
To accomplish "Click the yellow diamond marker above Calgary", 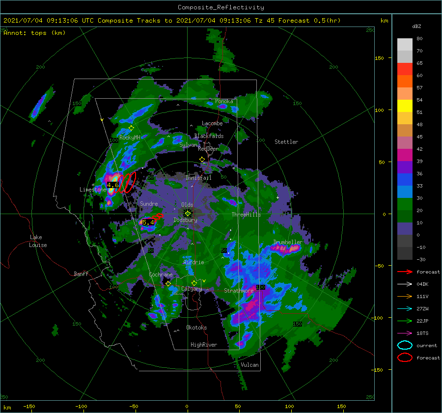I will tap(194, 283).
